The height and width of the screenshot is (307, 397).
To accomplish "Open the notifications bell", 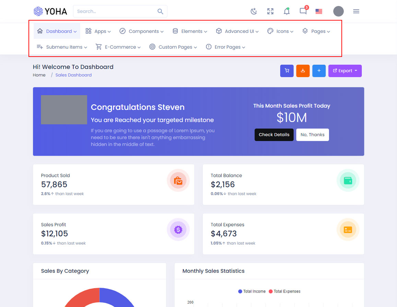I will tap(287, 11).
